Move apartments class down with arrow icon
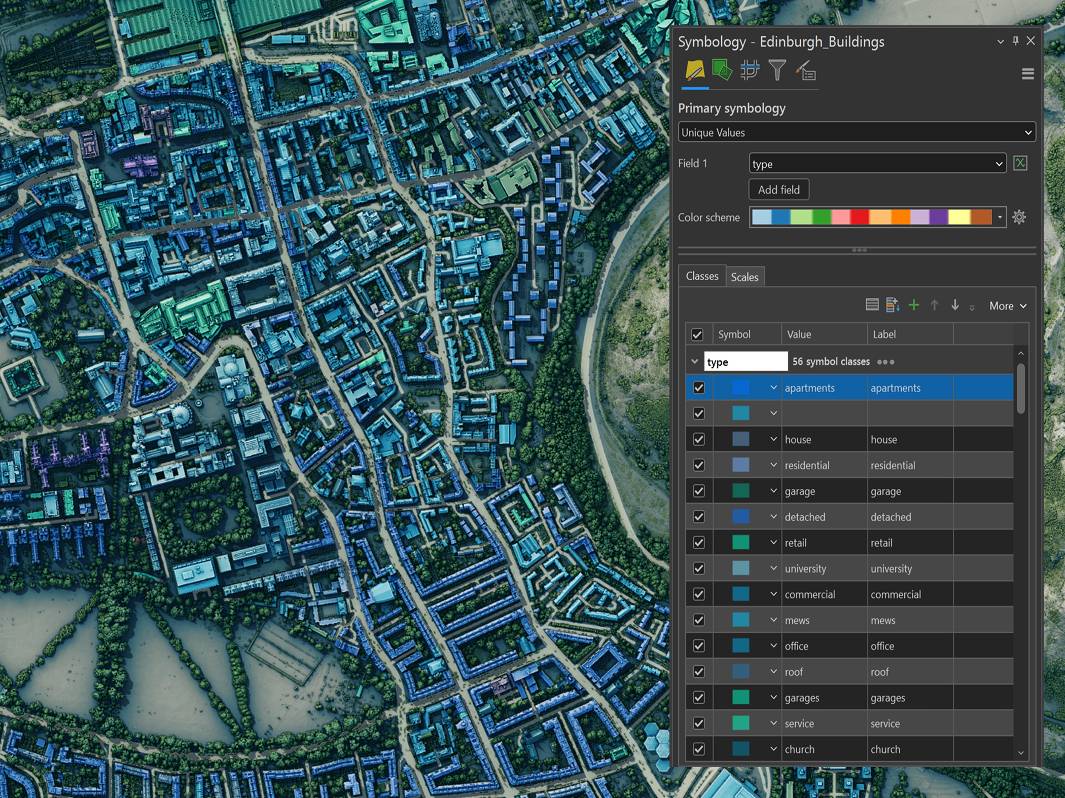The width and height of the screenshot is (1065, 798). (x=955, y=305)
